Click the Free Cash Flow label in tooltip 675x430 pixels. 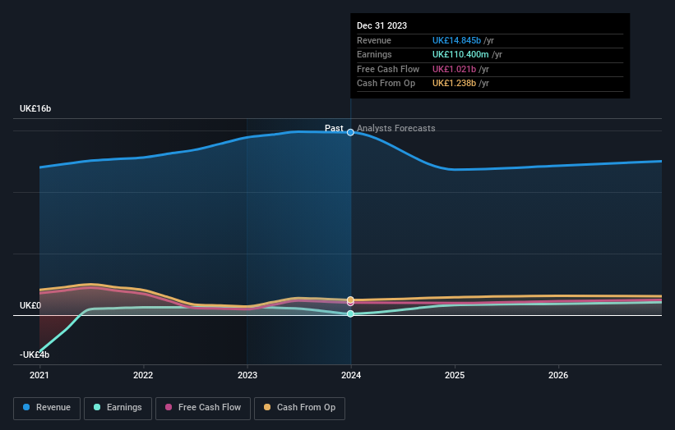388,69
